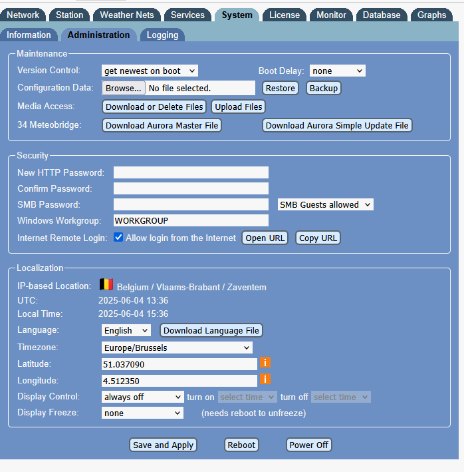
Task: Click the Backup button
Action: pos(323,88)
